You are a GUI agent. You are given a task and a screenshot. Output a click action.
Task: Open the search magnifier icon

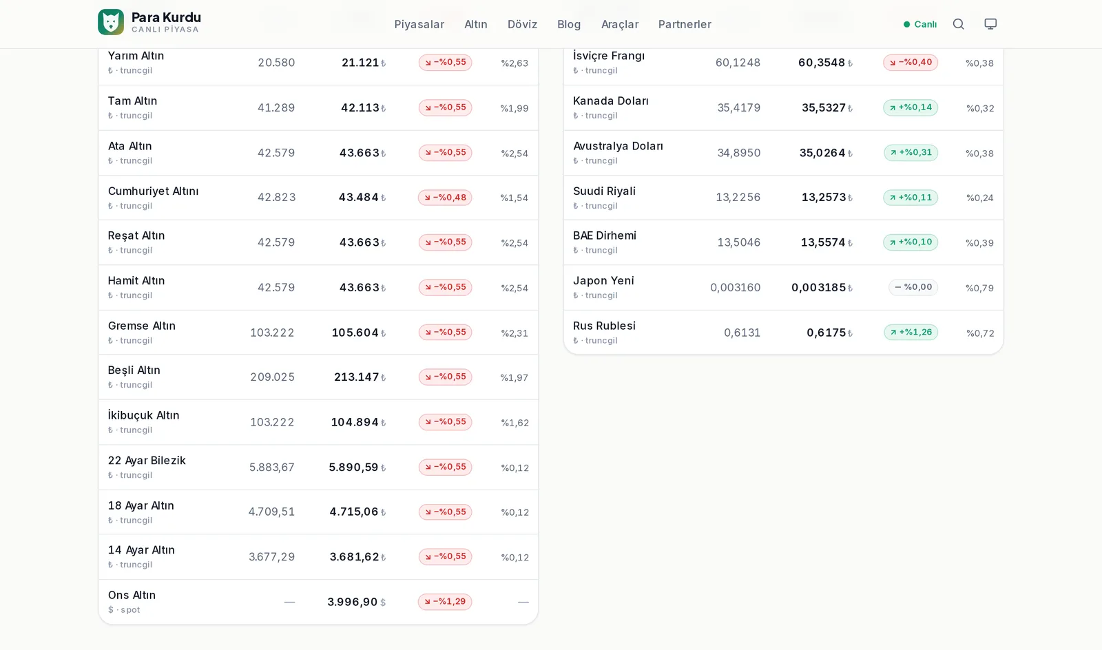(x=958, y=24)
